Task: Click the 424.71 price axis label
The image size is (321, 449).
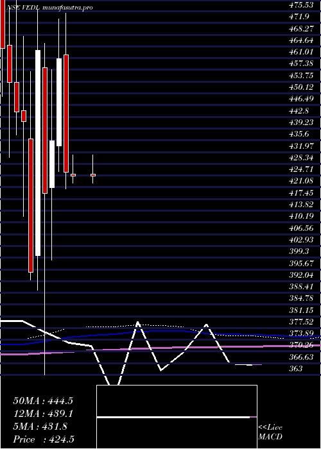Action: coord(302,169)
